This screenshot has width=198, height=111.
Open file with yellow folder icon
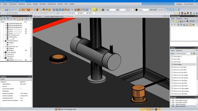click(x=2, y=10)
